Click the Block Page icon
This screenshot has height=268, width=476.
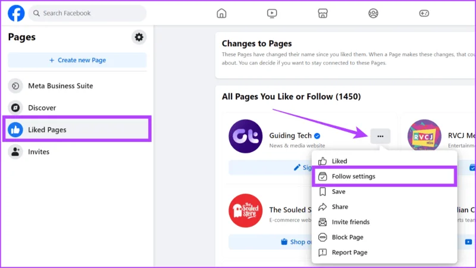tap(322, 237)
